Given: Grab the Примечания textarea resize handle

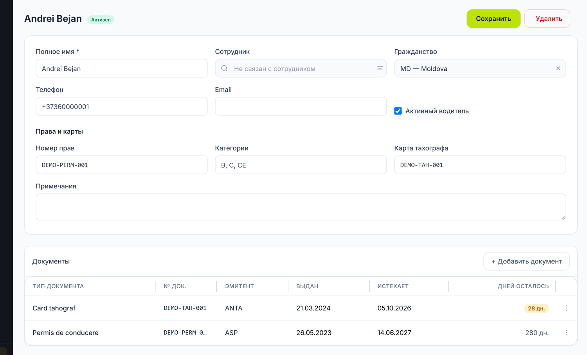Looking at the screenshot, I should [563, 218].
